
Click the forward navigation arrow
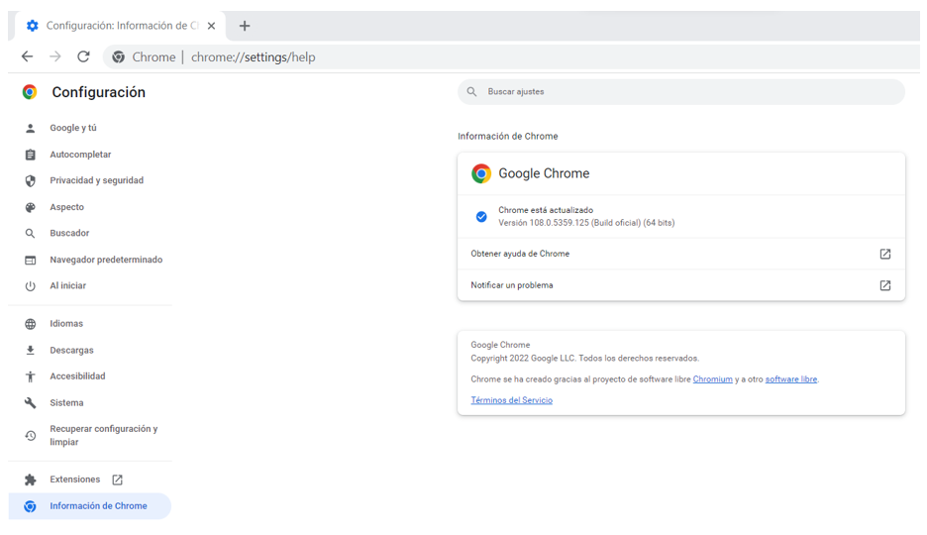55,56
